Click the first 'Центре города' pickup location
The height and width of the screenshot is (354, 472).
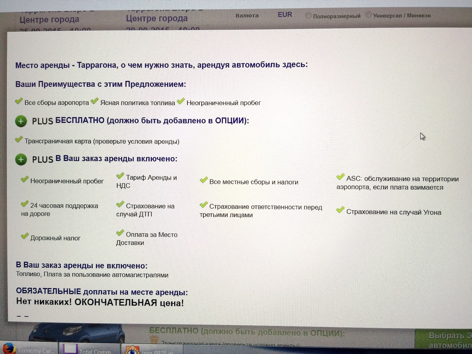coord(49,20)
